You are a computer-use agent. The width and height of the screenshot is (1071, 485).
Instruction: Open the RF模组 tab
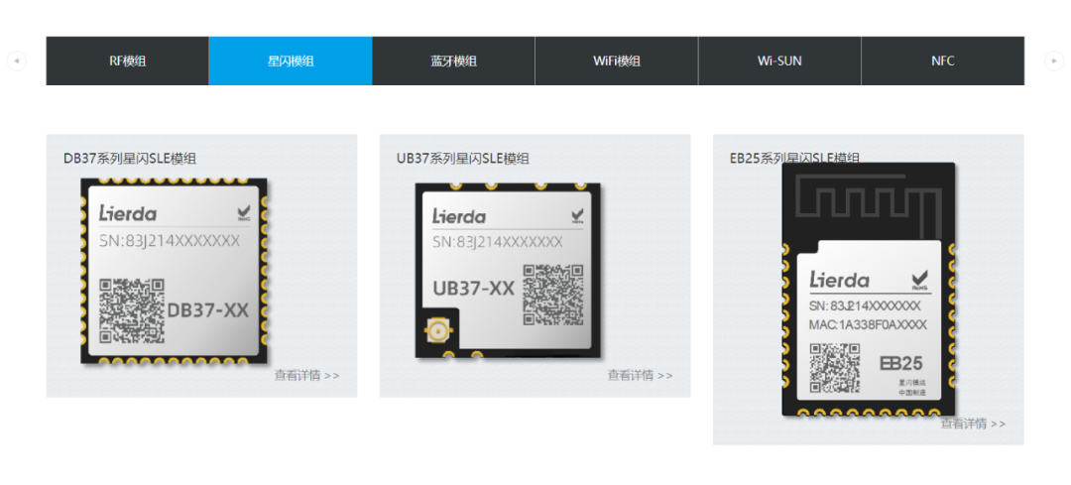pyautogui.click(x=128, y=61)
